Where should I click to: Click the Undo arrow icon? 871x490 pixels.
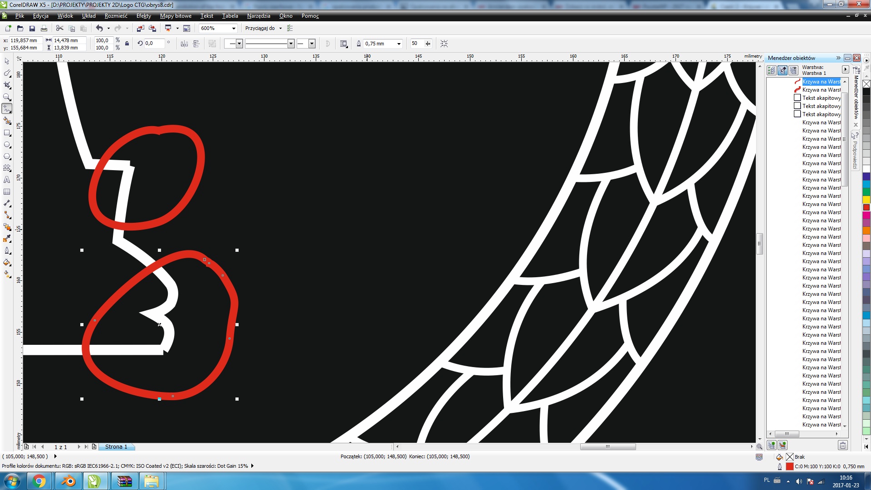[99, 28]
